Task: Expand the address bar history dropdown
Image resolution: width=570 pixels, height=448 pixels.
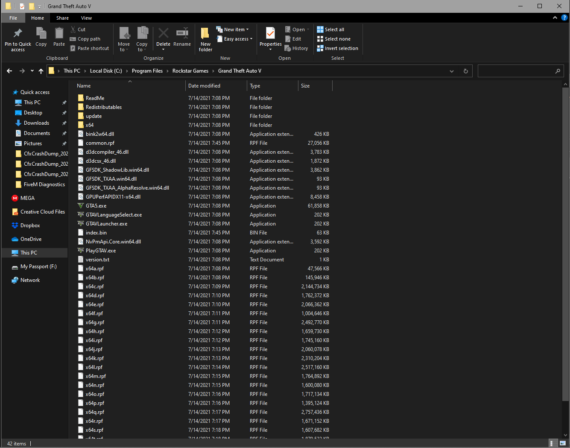Action: pyautogui.click(x=452, y=71)
